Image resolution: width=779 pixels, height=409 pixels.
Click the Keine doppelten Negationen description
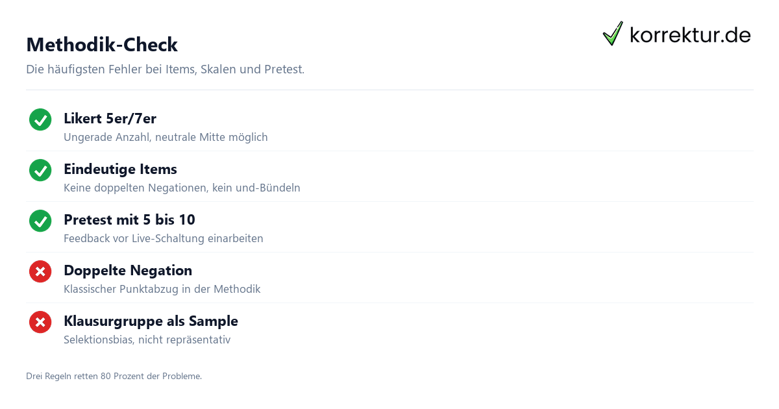coord(182,188)
